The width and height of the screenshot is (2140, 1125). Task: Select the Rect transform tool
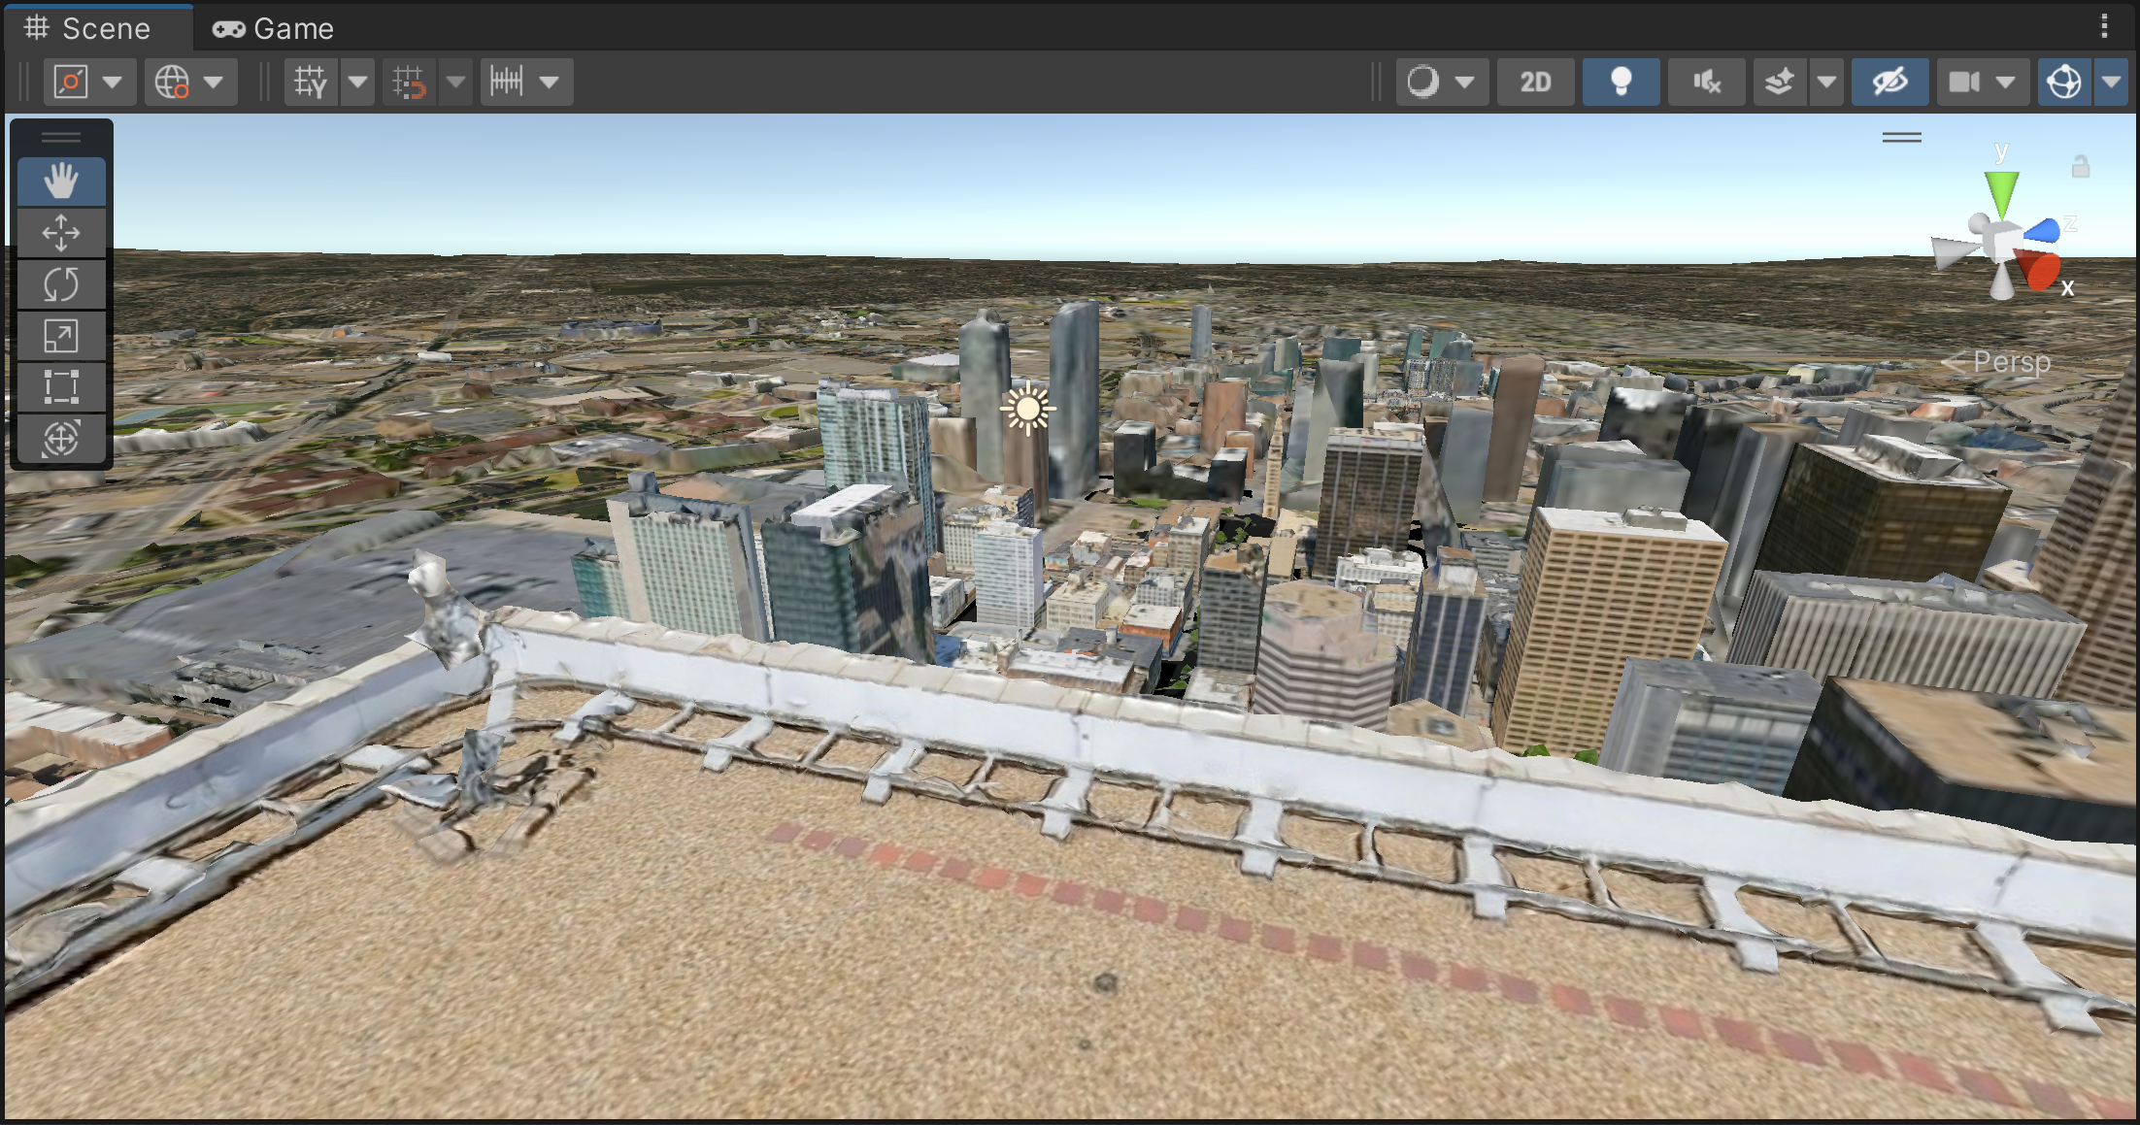tap(61, 387)
